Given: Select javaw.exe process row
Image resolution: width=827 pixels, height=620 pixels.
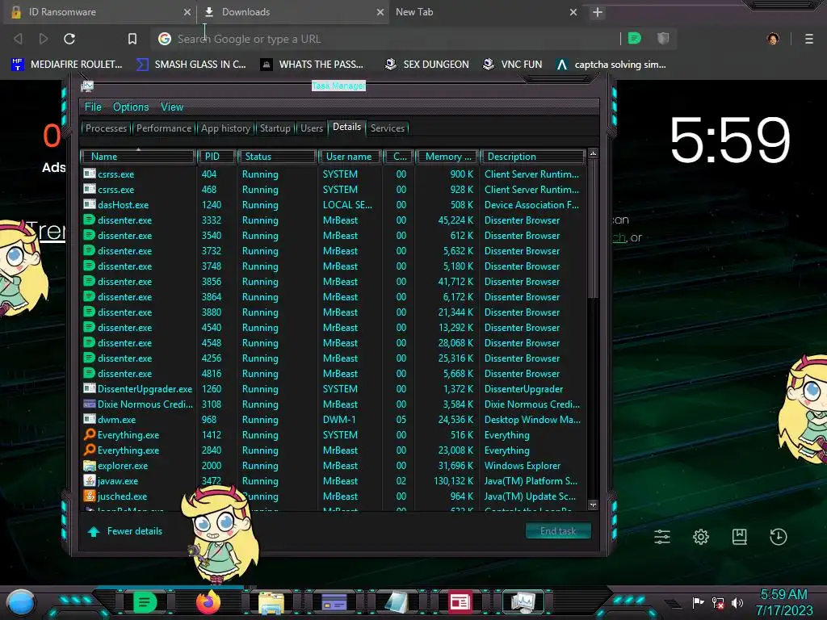Looking at the screenshot, I should point(334,481).
